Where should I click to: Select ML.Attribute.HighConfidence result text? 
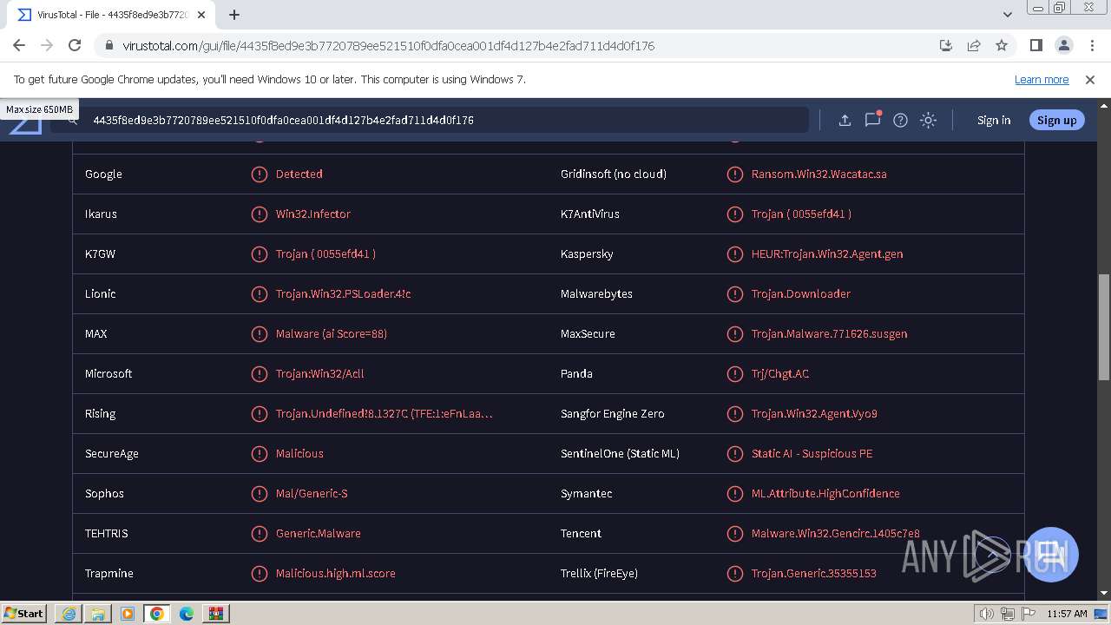tap(825, 493)
